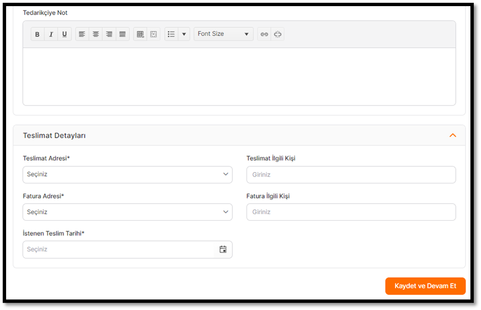
Task: Open calendar picker for delivery date
Action: (x=223, y=249)
